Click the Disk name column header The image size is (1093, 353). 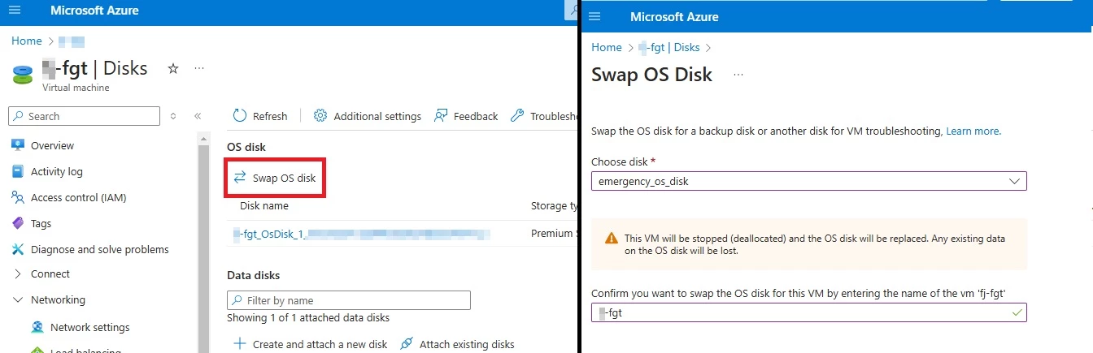264,205
